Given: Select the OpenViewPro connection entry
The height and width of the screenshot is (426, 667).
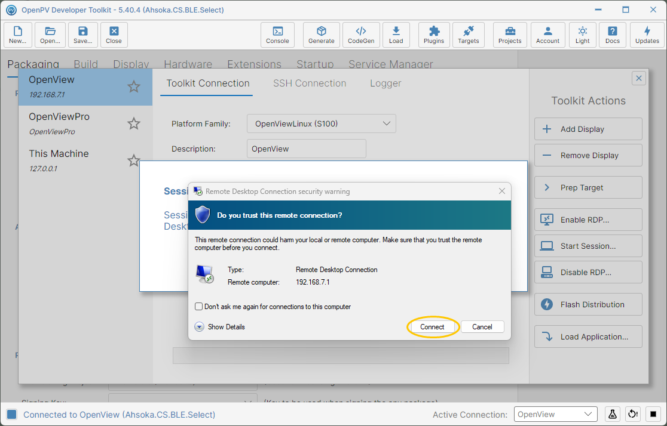Looking at the screenshot, I should point(85,124).
